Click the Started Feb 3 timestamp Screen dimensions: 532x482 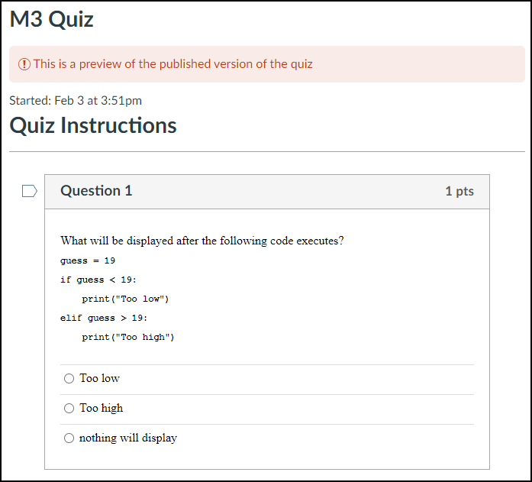coord(76,101)
